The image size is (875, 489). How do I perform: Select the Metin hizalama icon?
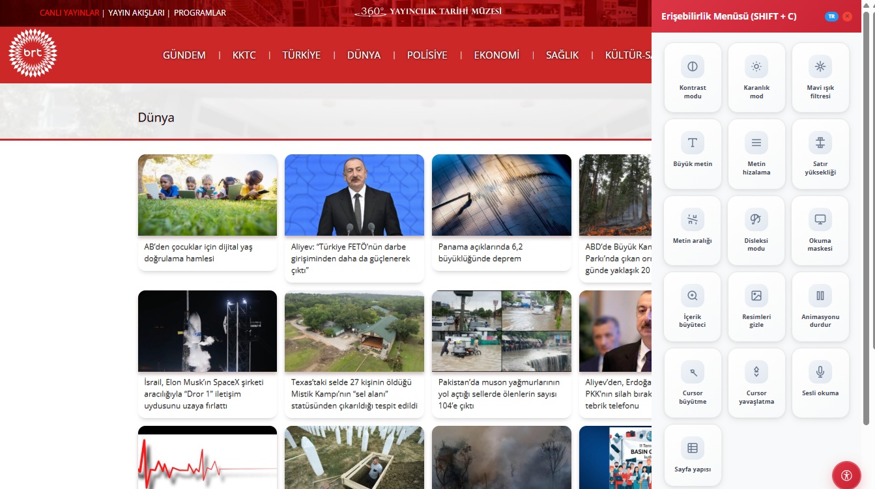[x=756, y=143]
